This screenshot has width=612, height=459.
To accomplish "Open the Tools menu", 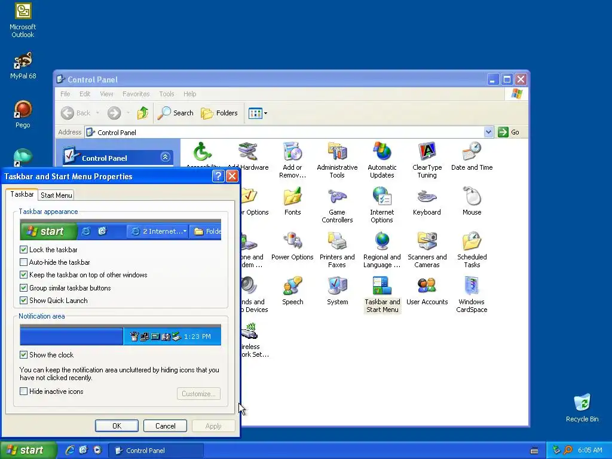I will pyautogui.click(x=166, y=94).
